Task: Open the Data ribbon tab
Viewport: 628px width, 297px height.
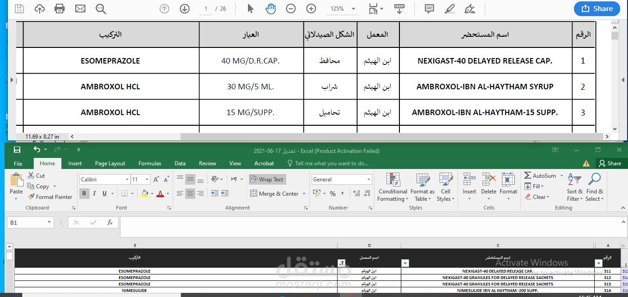Action: point(180,163)
